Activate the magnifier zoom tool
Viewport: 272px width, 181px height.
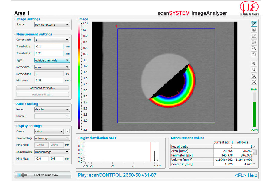(x=254, y=48)
